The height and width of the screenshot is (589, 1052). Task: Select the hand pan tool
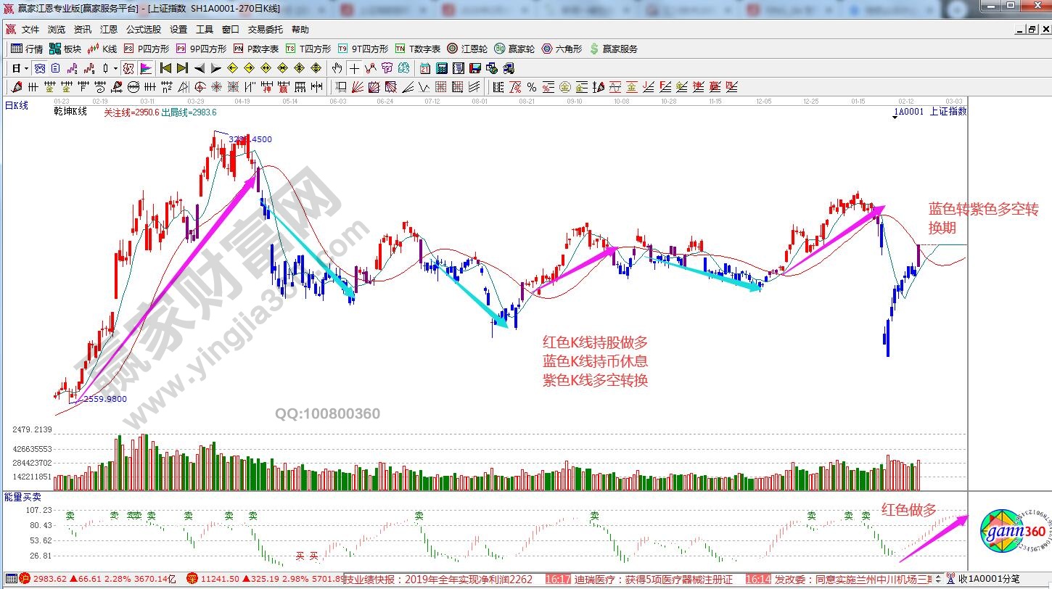tap(337, 69)
